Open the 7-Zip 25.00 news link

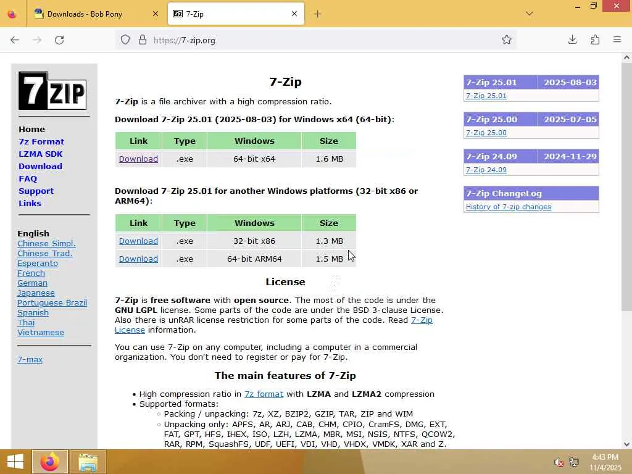486,133
